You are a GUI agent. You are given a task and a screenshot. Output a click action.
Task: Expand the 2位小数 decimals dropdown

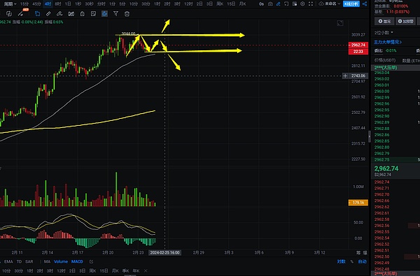(x=384, y=32)
